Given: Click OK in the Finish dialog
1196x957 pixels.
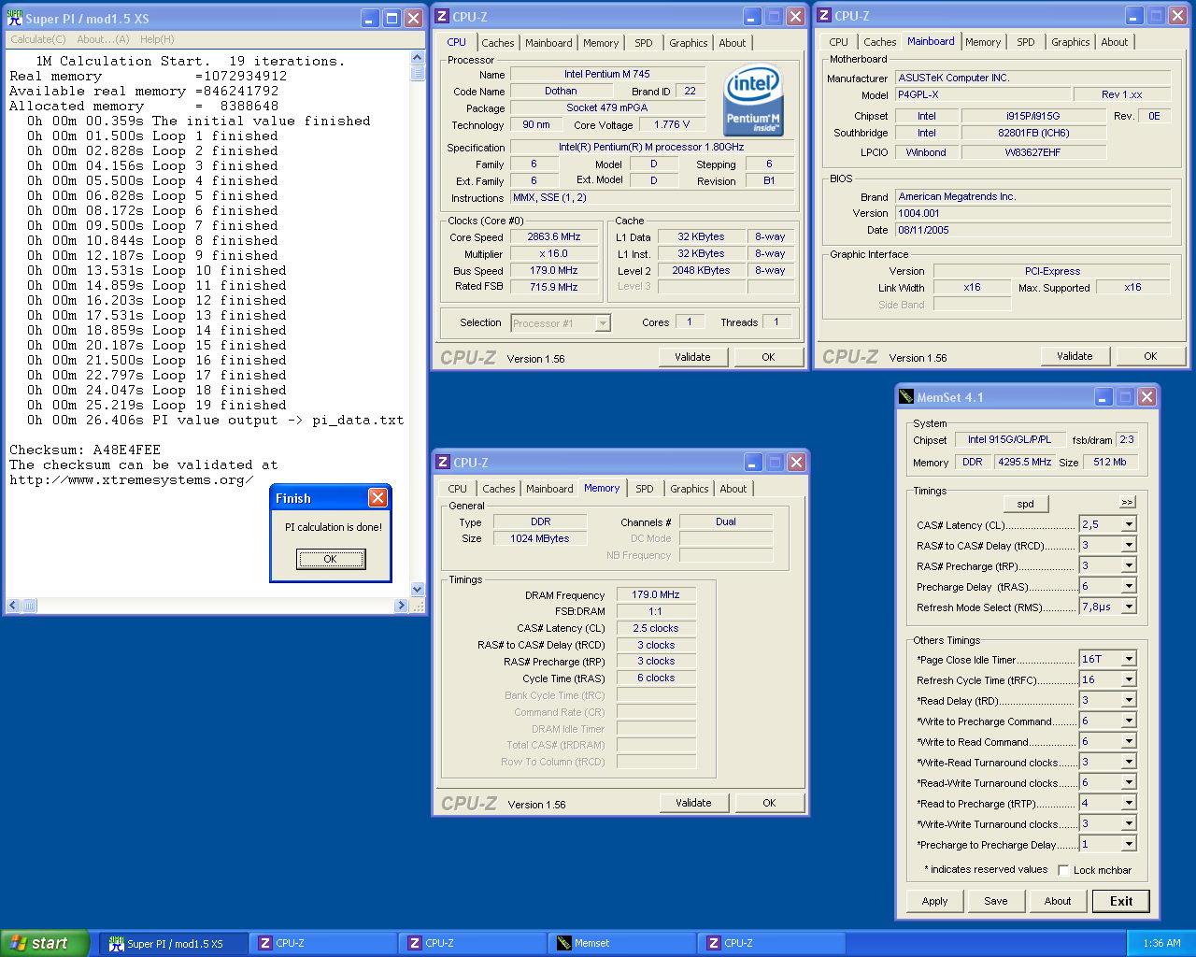Looking at the screenshot, I should (330, 559).
